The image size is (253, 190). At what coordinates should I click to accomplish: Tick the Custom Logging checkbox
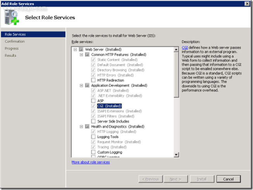coord(93,152)
